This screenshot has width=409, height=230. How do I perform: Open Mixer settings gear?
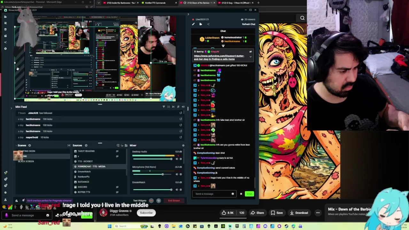[x=183, y=145]
